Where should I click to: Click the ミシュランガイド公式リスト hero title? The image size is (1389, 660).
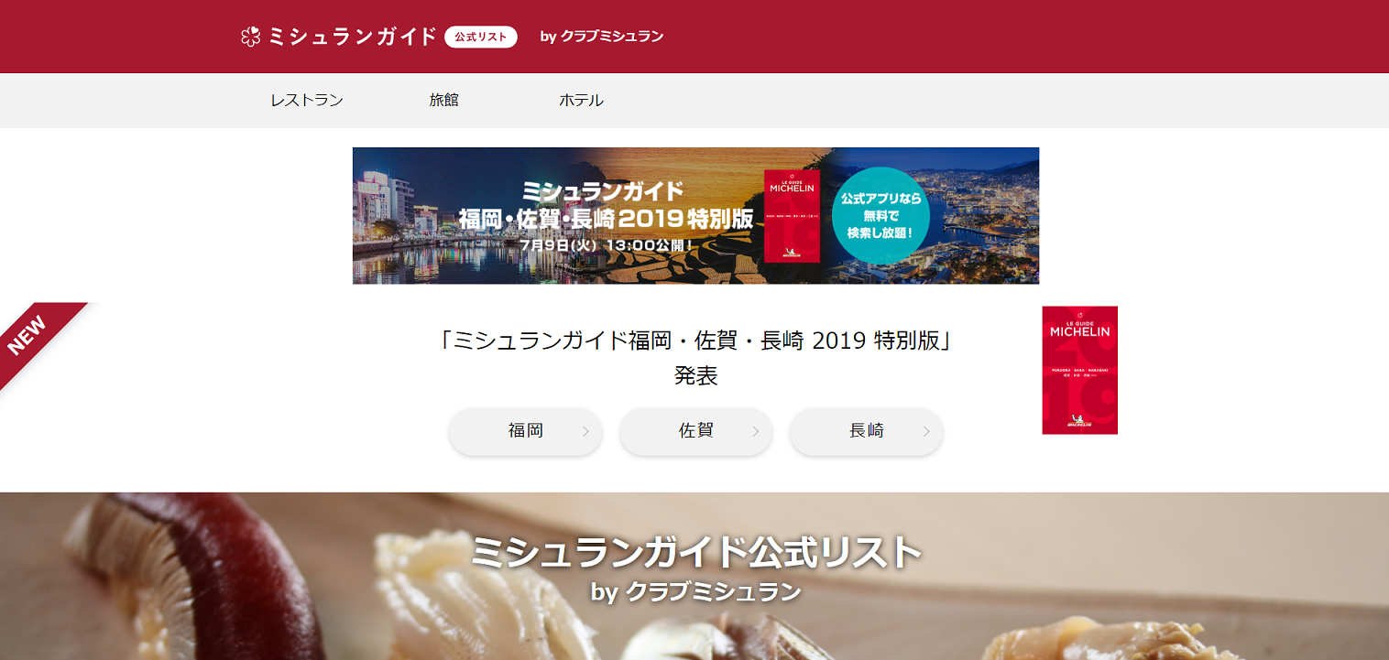click(x=695, y=552)
